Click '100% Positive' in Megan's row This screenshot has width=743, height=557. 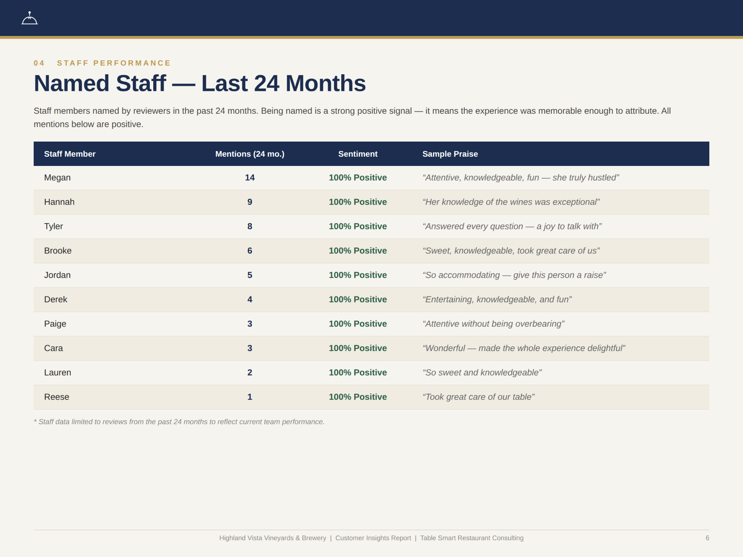[358, 178]
